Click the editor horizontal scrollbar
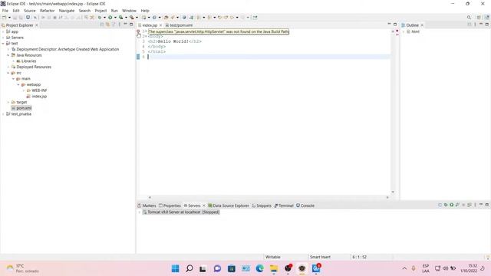491x276 pixels. (x=269, y=198)
